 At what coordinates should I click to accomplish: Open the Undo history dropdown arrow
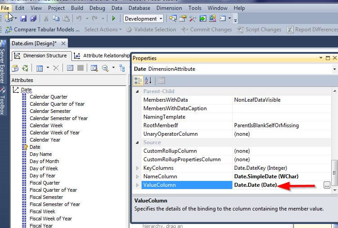87,19
